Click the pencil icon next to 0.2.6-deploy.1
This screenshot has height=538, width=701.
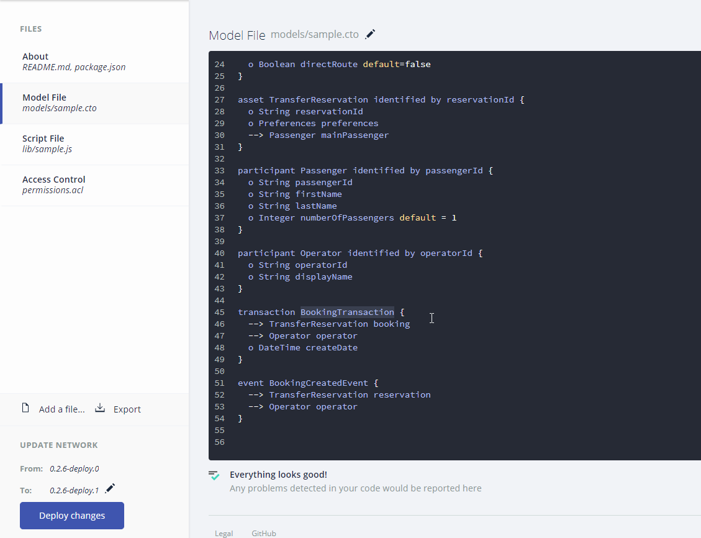(x=110, y=489)
